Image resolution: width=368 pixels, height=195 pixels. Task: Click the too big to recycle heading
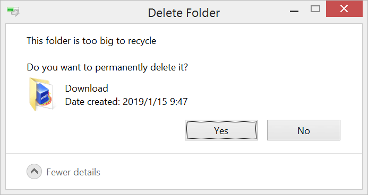[x=91, y=41]
